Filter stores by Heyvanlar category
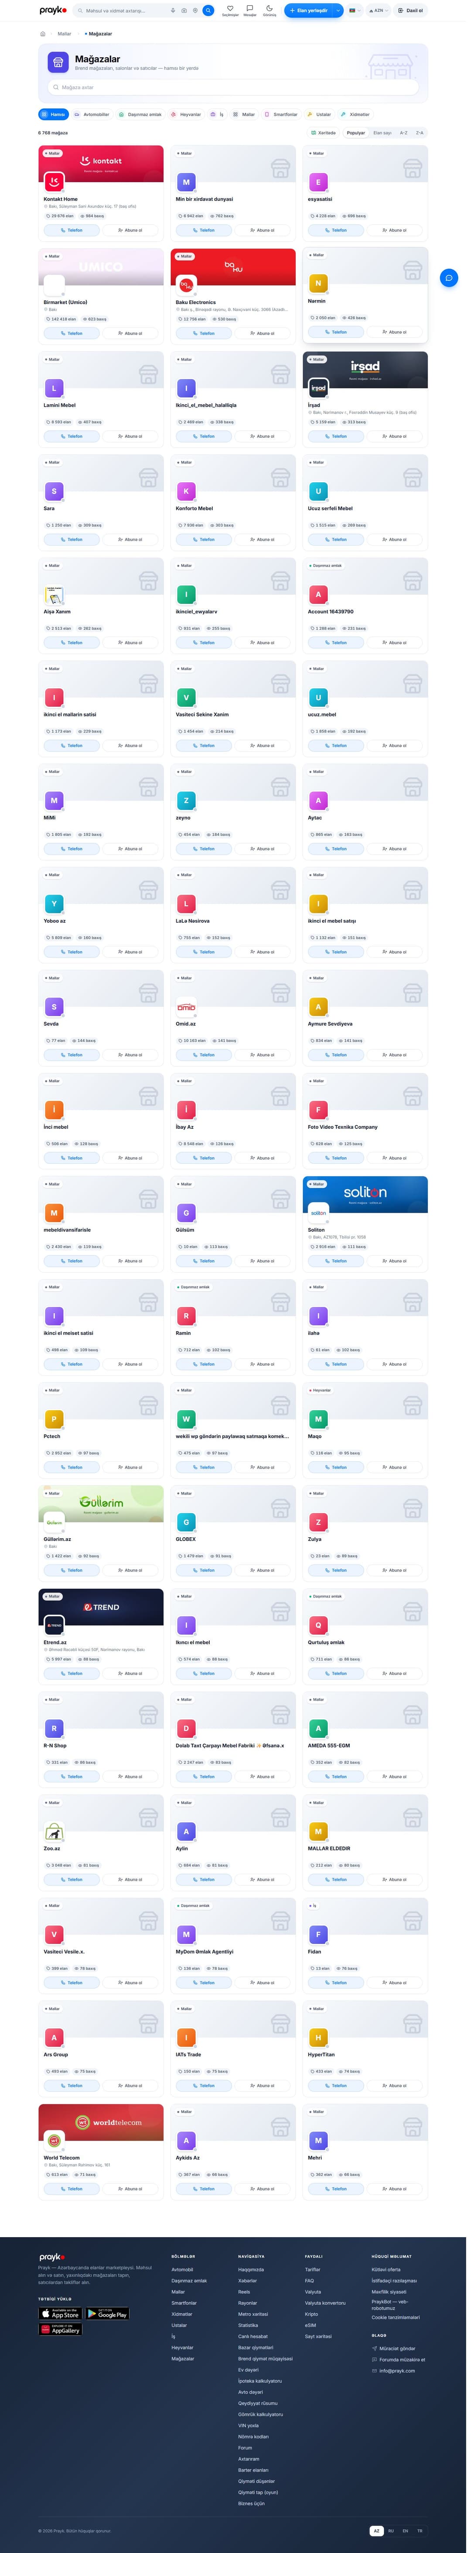The image size is (471, 2553). (187, 114)
